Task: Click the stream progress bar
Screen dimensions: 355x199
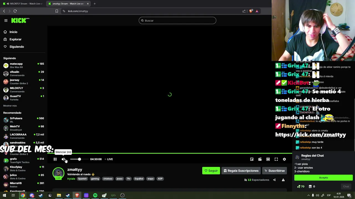Action: pyautogui.click(x=169, y=153)
